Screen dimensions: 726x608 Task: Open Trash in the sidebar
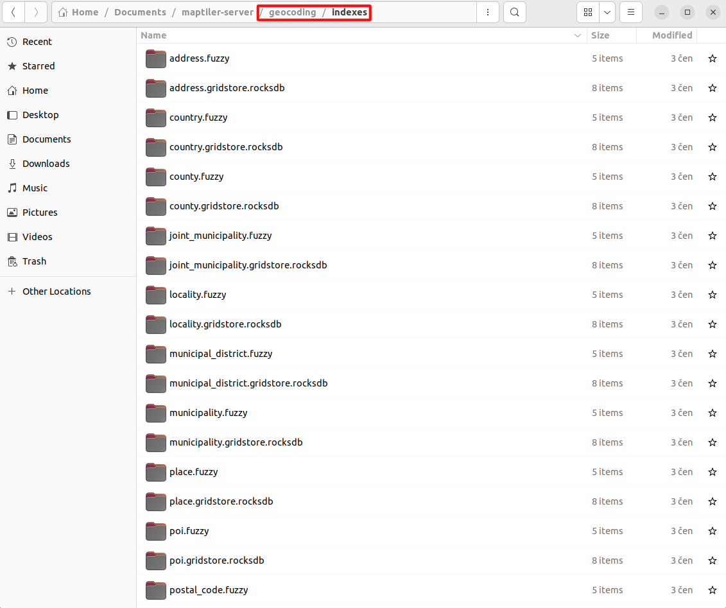pyautogui.click(x=68, y=261)
